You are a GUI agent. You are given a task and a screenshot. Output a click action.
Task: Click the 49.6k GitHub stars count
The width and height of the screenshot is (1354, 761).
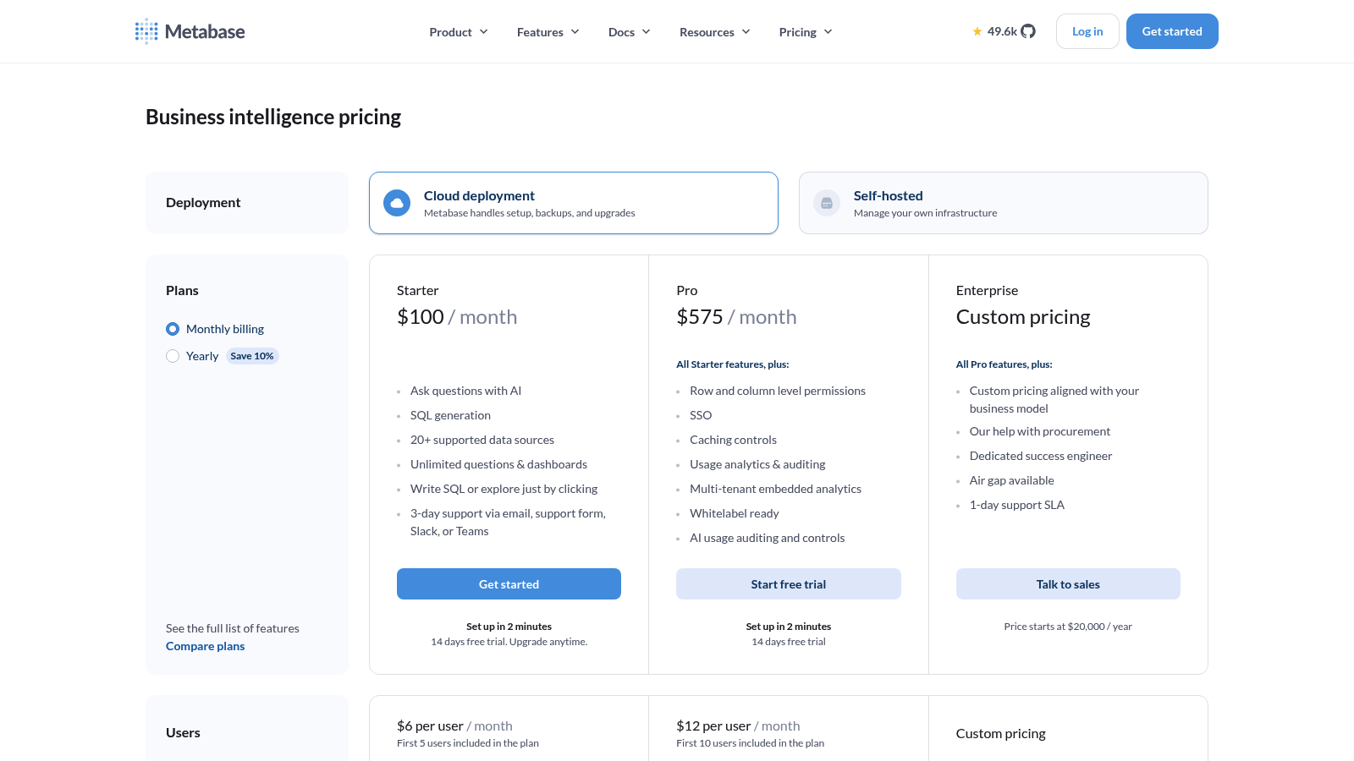[x=1002, y=31]
